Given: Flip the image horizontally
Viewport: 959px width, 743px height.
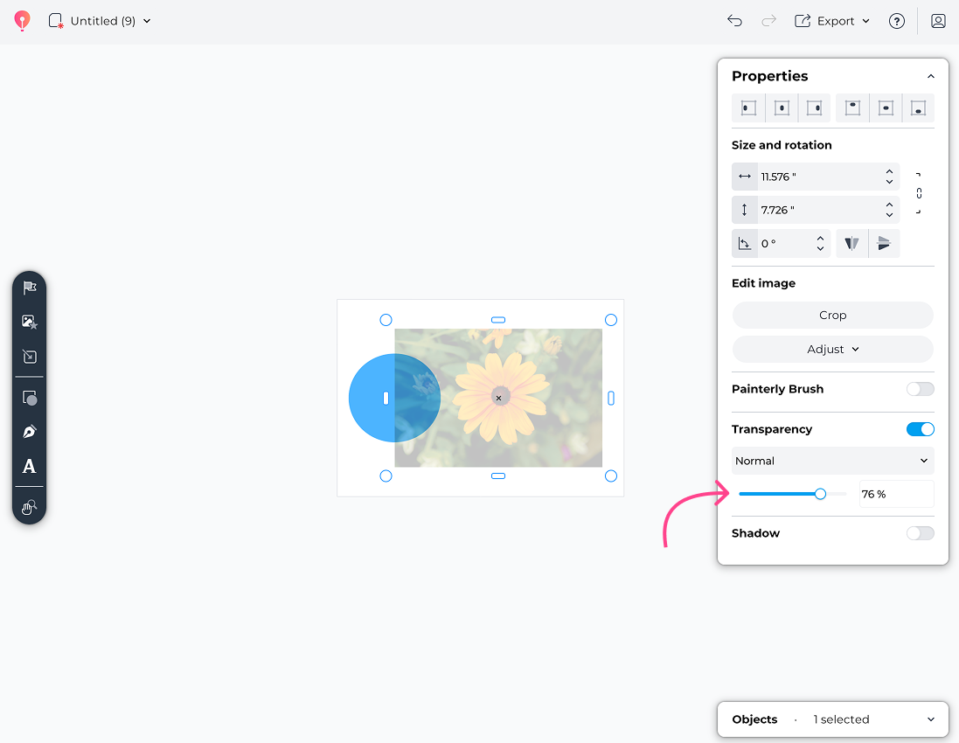Looking at the screenshot, I should 852,243.
